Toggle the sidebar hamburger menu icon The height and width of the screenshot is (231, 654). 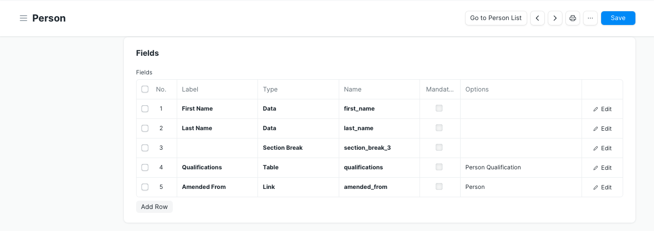(23, 18)
